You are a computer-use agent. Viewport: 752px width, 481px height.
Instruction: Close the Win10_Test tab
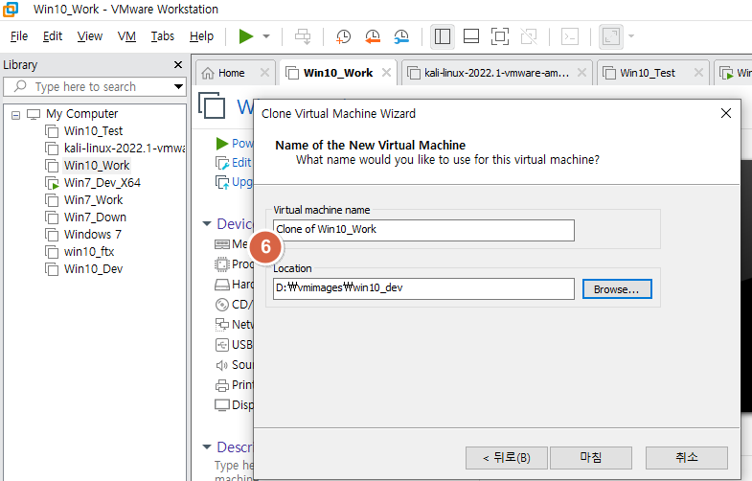(x=698, y=73)
